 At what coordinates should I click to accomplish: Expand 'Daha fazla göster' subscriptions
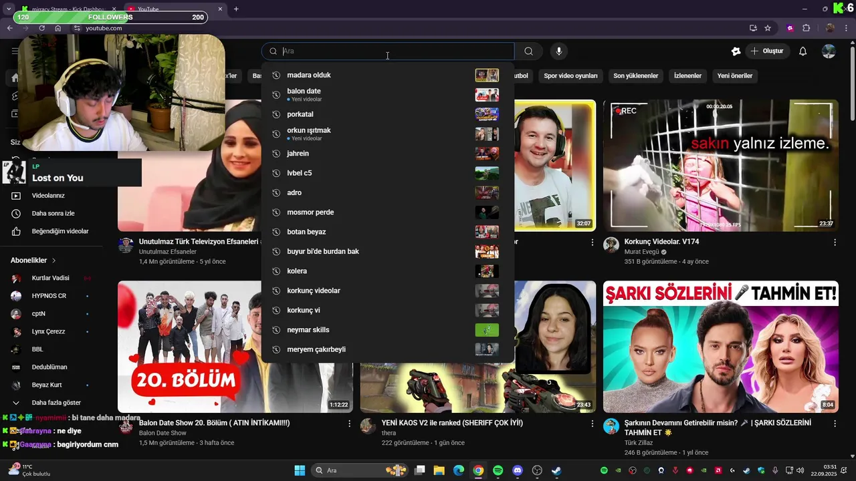pyautogui.click(x=56, y=403)
